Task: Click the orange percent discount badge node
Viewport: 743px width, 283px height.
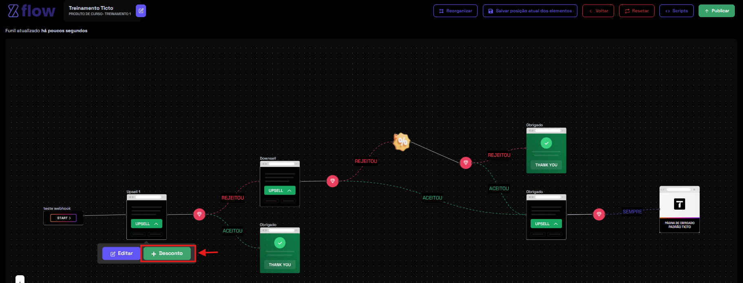Action: (x=402, y=142)
